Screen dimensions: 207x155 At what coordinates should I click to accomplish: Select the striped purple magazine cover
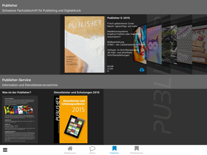154,44
